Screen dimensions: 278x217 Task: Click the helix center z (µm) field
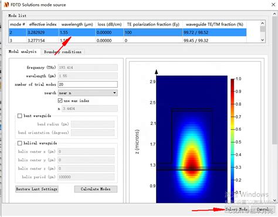(86, 168)
